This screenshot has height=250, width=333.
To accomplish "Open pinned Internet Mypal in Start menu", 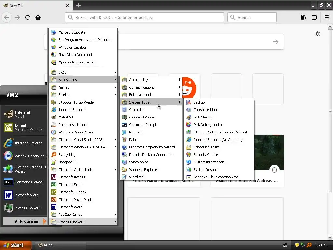I will tap(25, 114).
